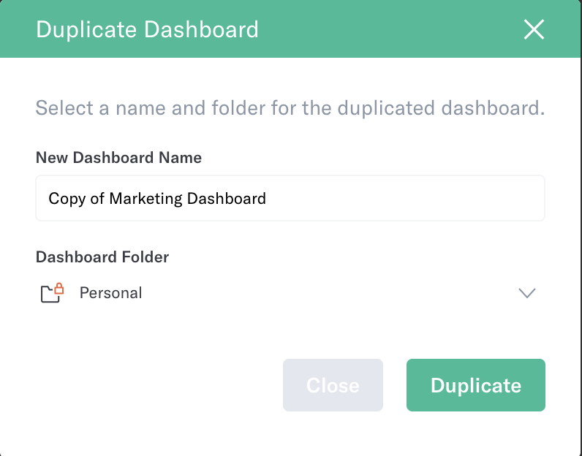
Task: Click the locked folder icon beside Personal
Action: pos(52,293)
